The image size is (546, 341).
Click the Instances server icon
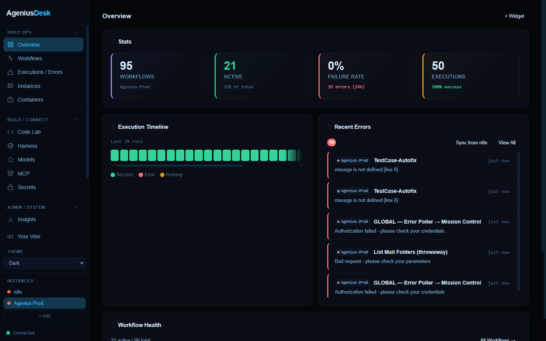10,86
